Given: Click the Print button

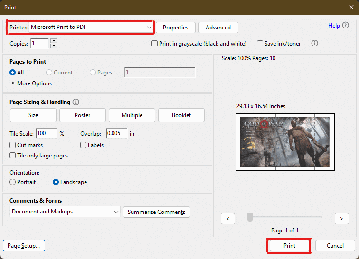Looking at the screenshot, I should pyautogui.click(x=289, y=246).
